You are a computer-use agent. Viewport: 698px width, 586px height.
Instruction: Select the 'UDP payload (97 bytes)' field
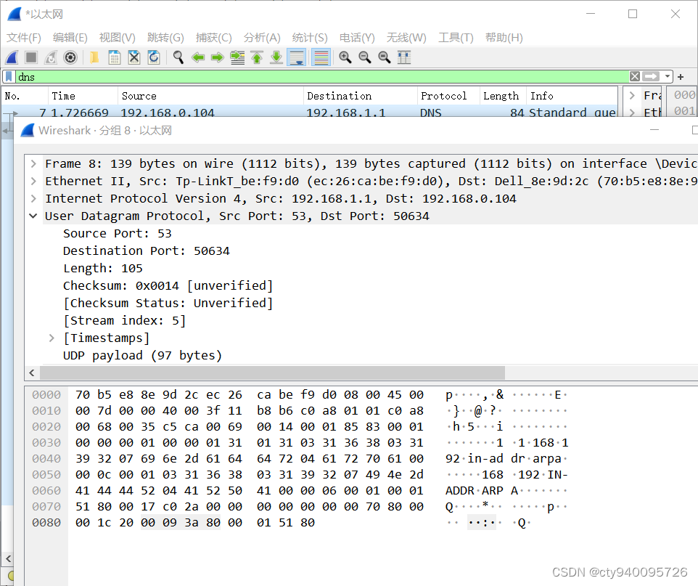pos(142,355)
